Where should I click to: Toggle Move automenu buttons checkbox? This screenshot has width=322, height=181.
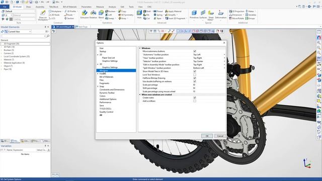pyautogui.click(x=195, y=51)
